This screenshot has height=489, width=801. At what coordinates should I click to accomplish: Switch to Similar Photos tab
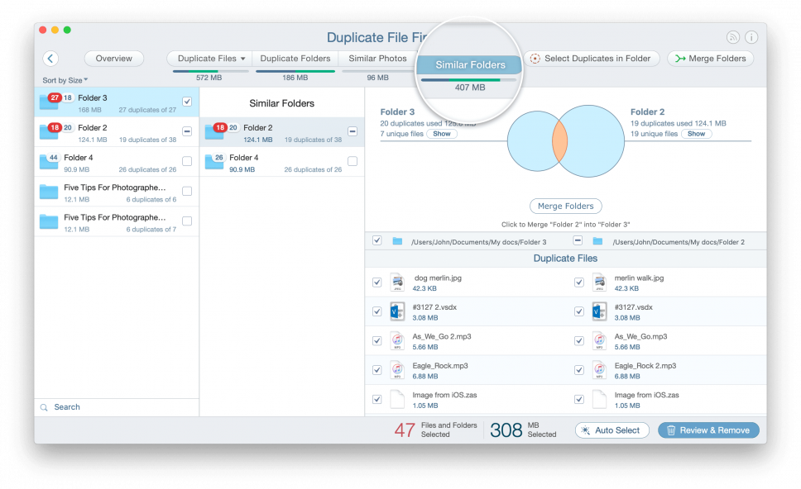click(377, 59)
